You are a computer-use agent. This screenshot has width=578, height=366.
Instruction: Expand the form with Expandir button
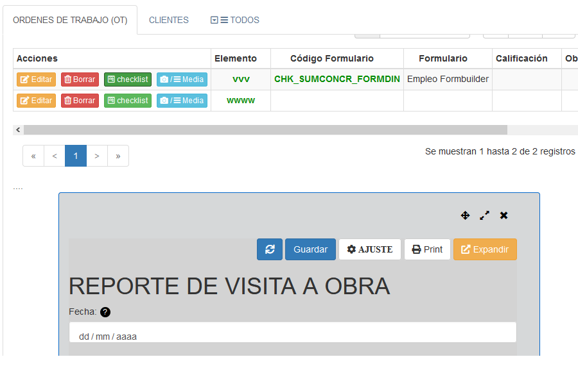(x=485, y=249)
